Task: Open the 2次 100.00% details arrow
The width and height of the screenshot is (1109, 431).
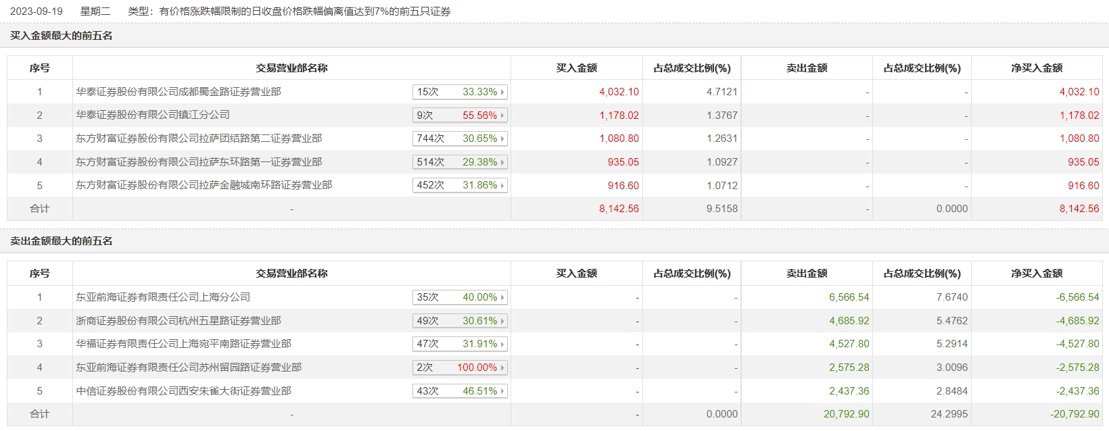Action: click(502, 367)
